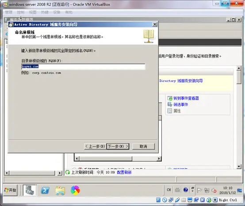The image size is (245, 206).
Task: Launch PowerShell from the taskbar
Action: 45,190
